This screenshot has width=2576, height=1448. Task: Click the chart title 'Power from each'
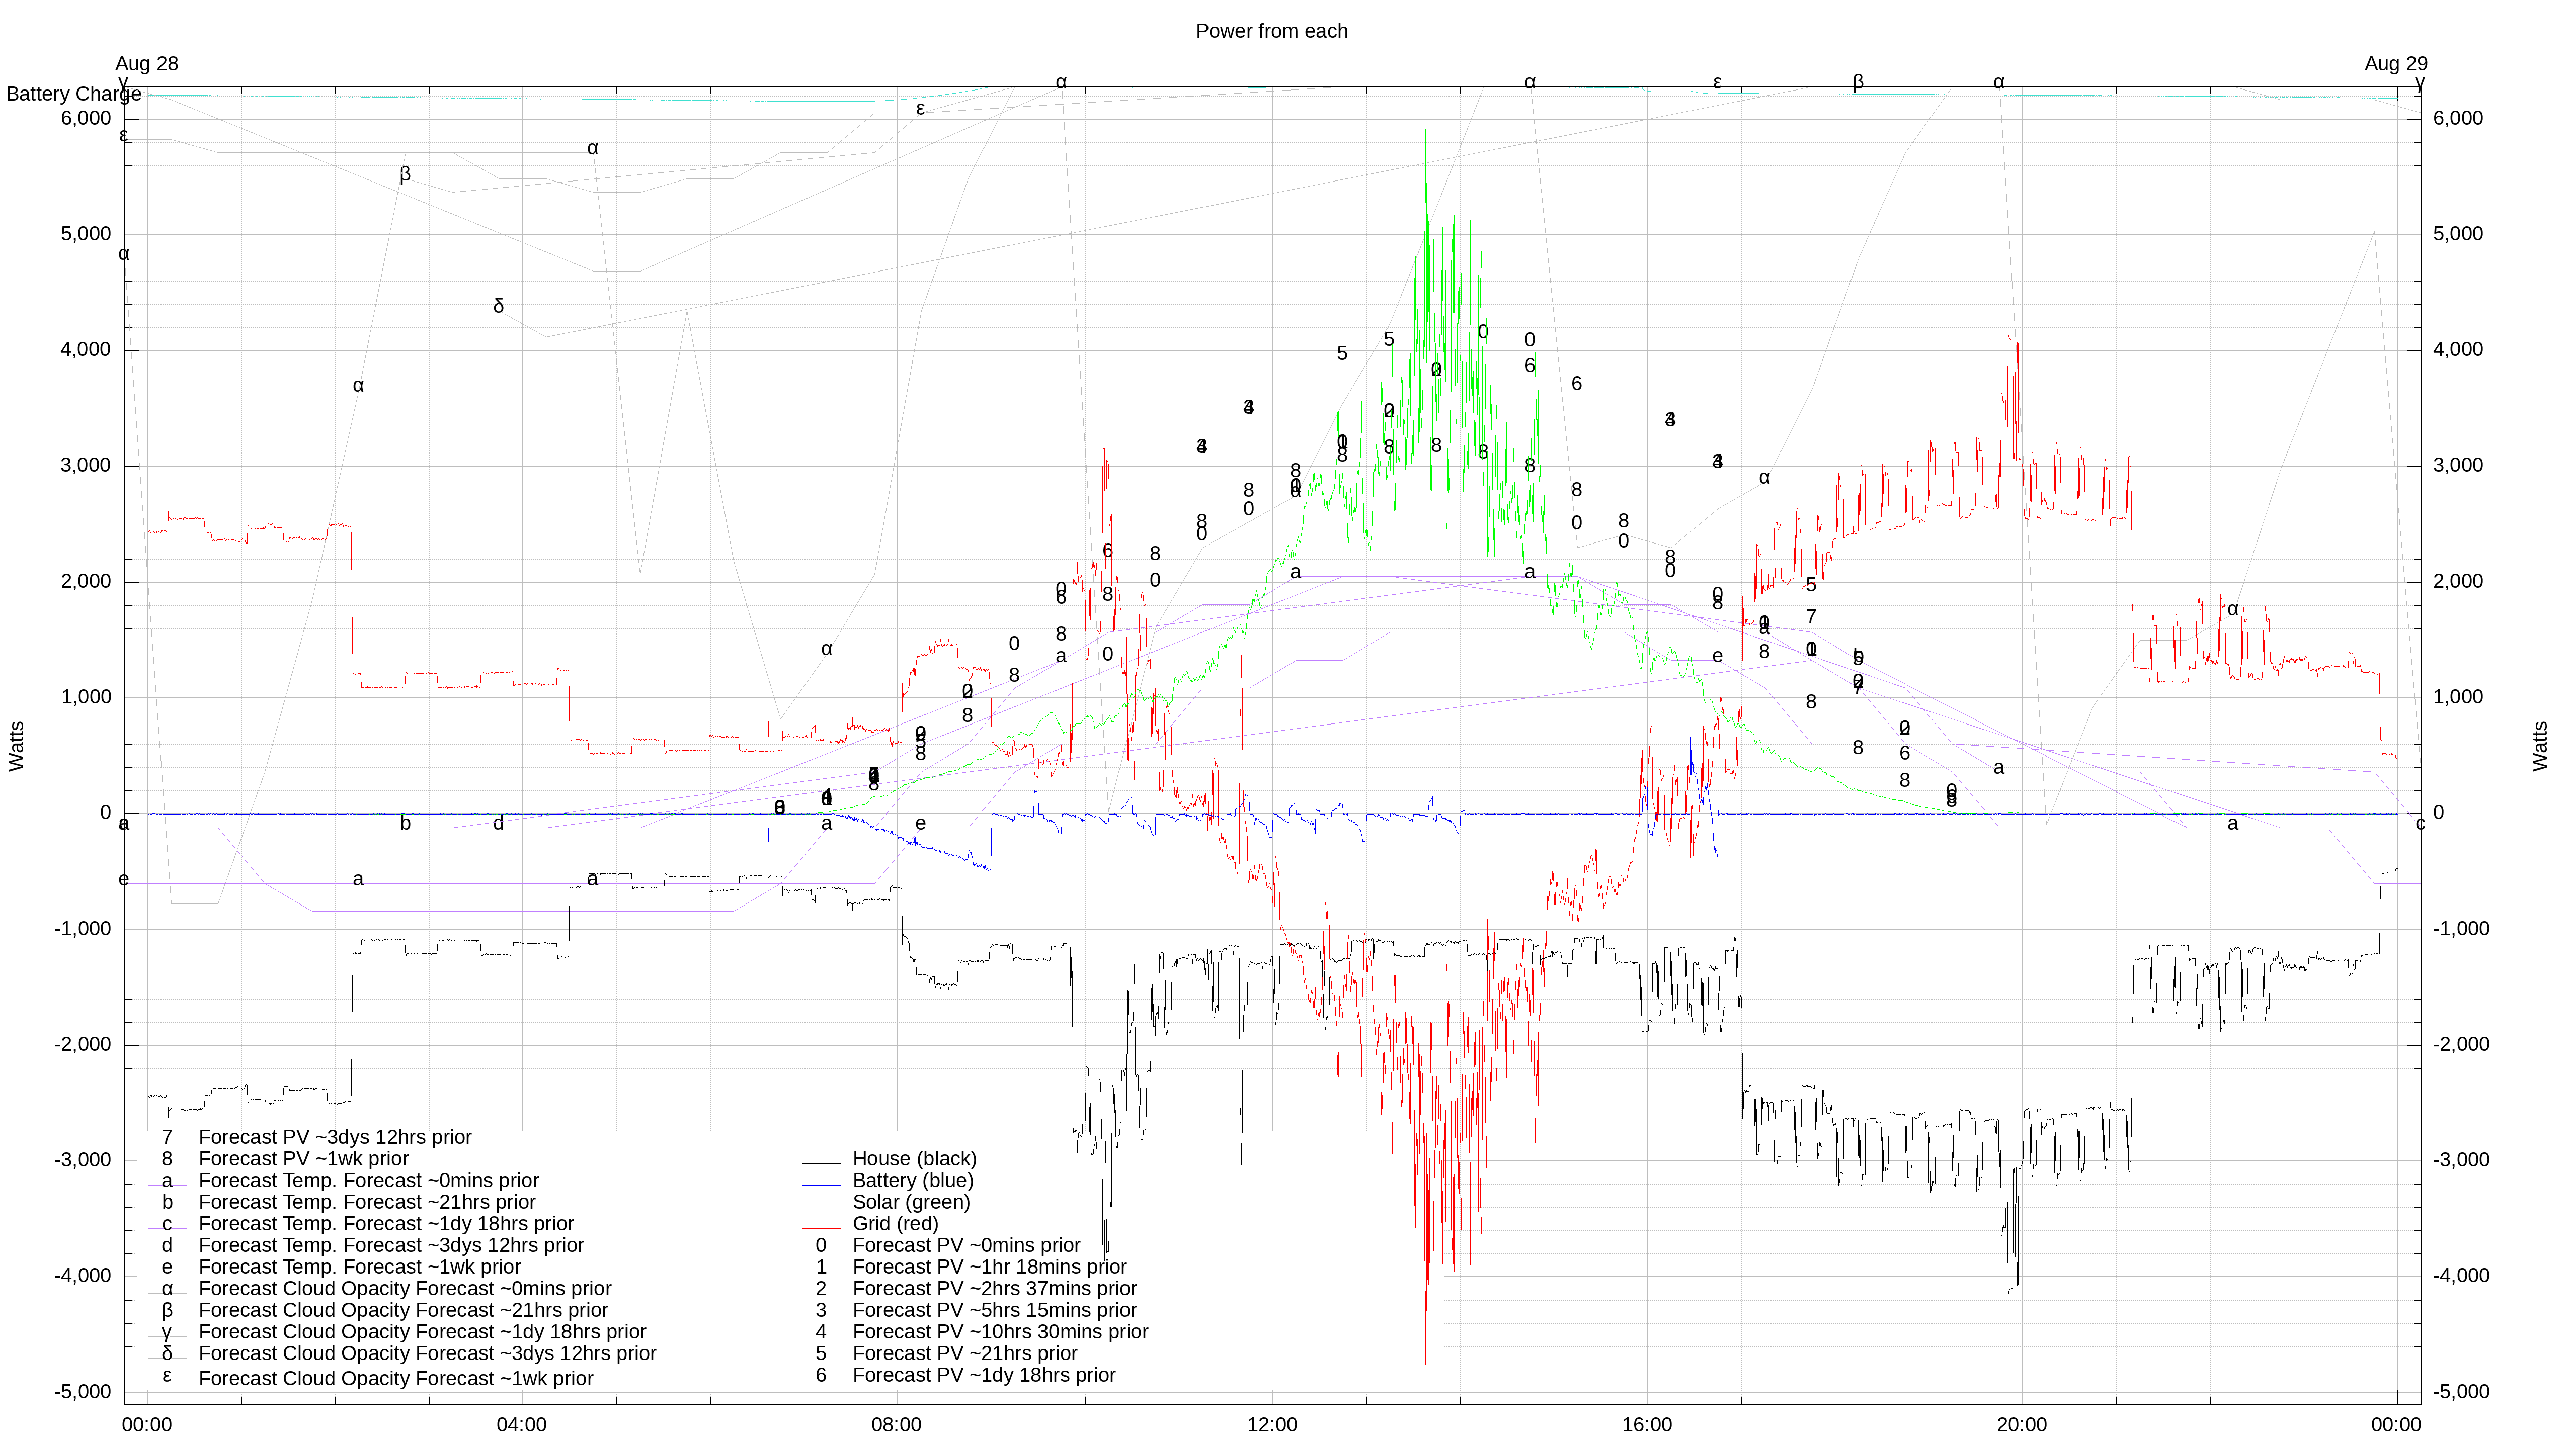[1271, 31]
